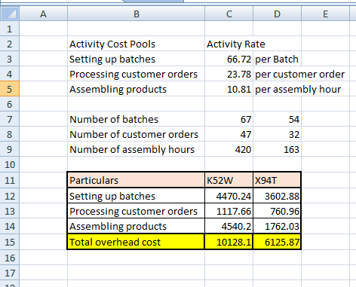Click the 'per Batch' cell
356x287 pixels.
(277, 59)
